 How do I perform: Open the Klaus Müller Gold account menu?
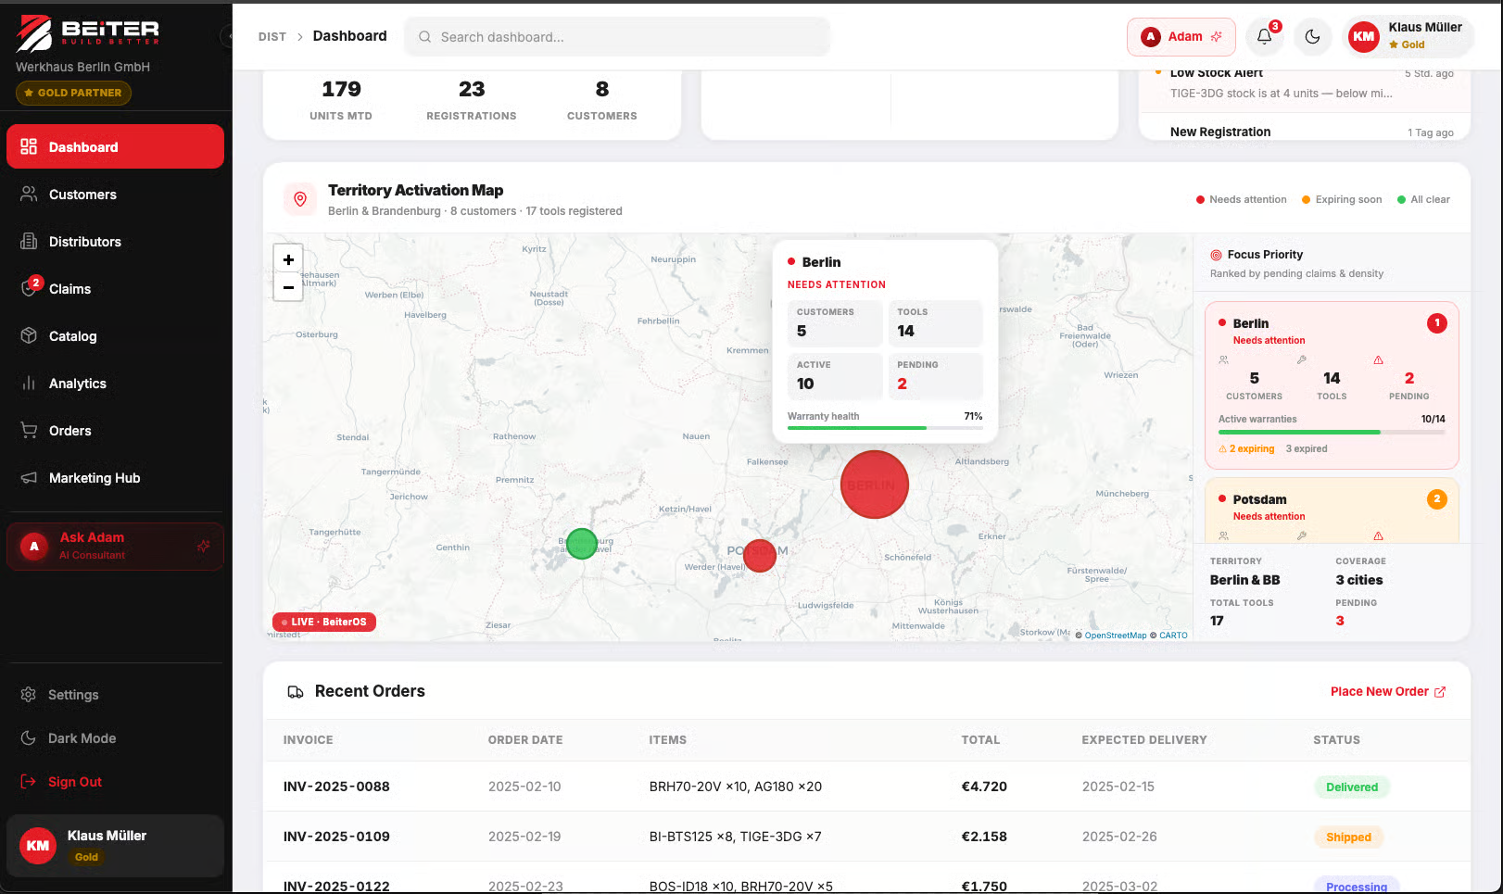(x=1407, y=37)
